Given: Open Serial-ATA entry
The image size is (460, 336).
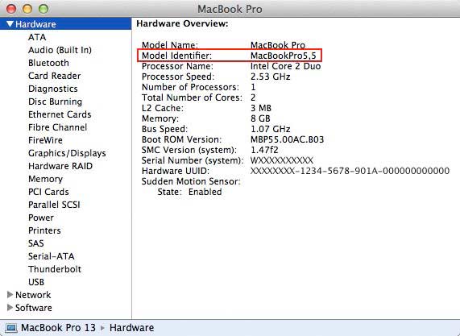Looking at the screenshot, I should [x=51, y=256].
